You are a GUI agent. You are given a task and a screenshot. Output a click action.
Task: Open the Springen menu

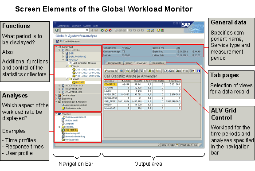[x=76, y=26]
